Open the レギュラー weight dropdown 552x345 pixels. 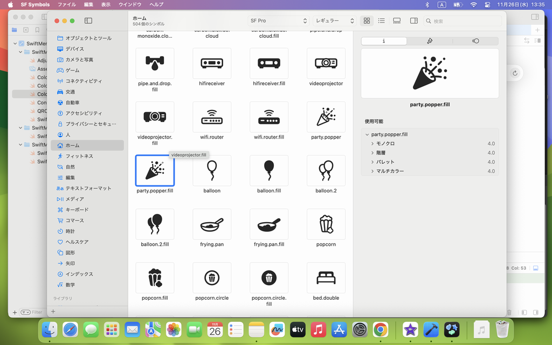click(x=335, y=21)
